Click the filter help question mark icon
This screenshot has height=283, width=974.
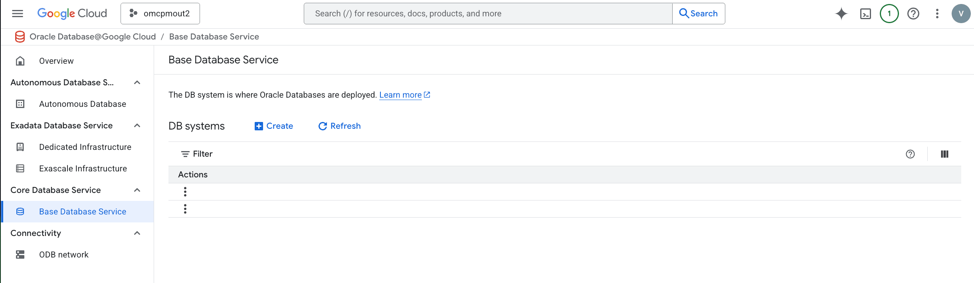910,154
